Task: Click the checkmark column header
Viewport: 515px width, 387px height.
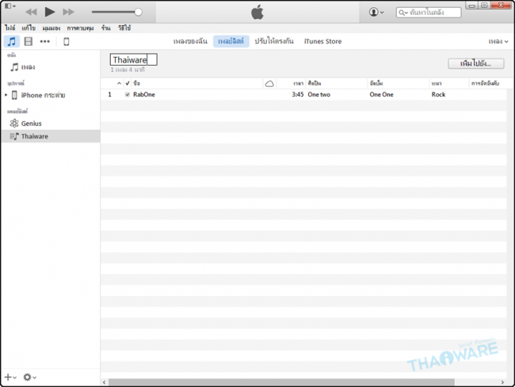Action: click(128, 83)
